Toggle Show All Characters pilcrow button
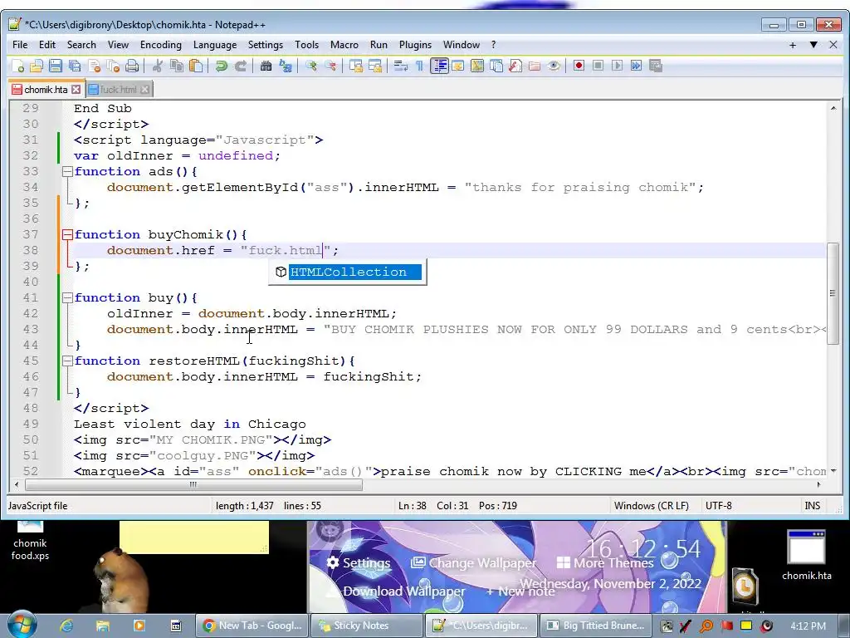Viewport: 850px width, 638px height. [x=419, y=66]
